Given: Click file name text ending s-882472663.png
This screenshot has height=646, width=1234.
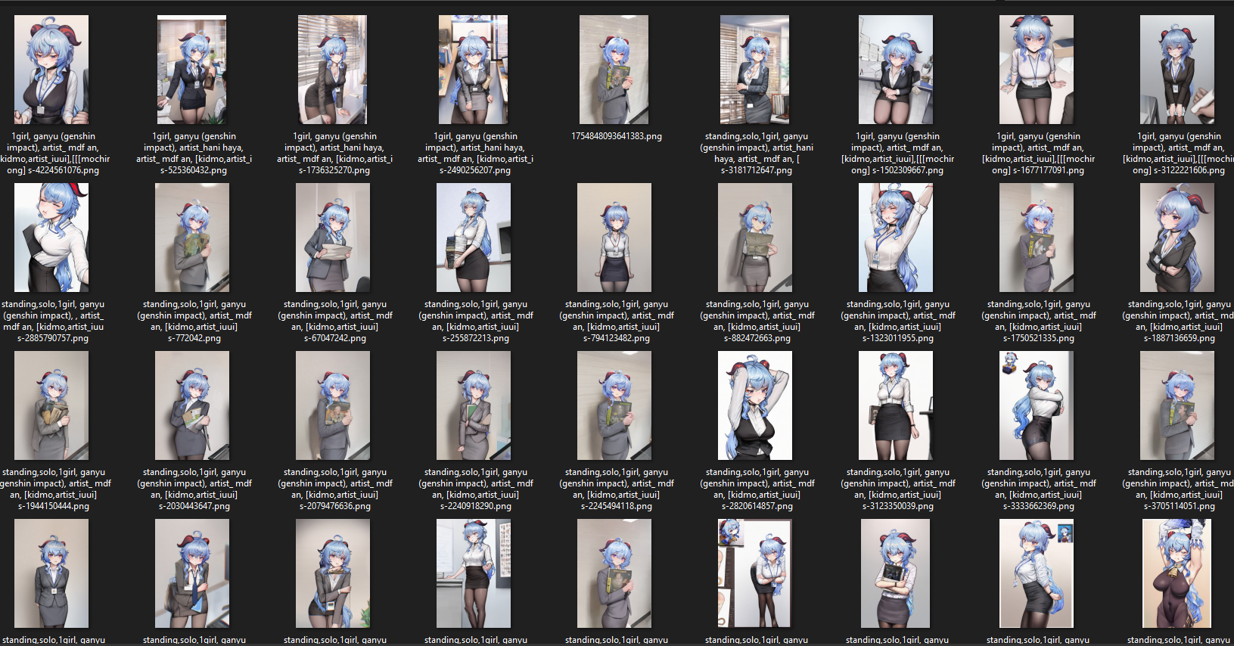Looking at the screenshot, I should pos(757,321).
